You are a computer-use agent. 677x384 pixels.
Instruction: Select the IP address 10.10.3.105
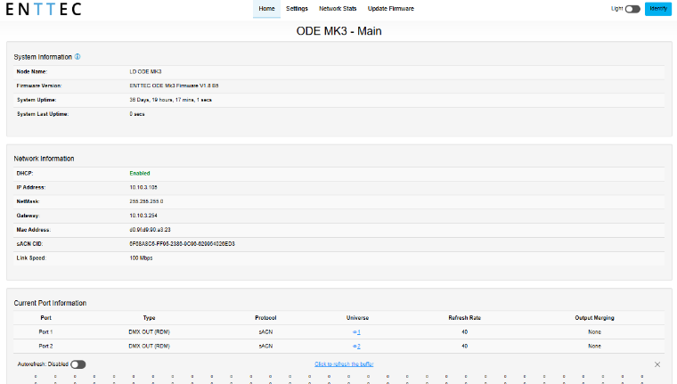[143, 187]
